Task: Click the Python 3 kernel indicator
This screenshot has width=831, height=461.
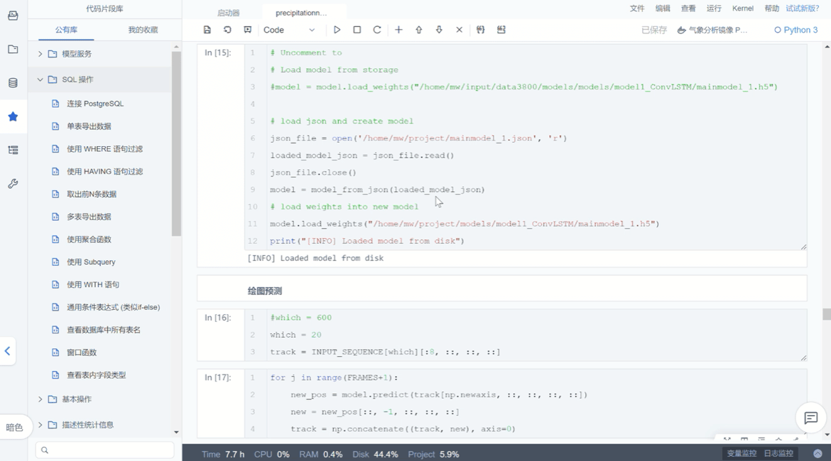Action: [796, 30]
